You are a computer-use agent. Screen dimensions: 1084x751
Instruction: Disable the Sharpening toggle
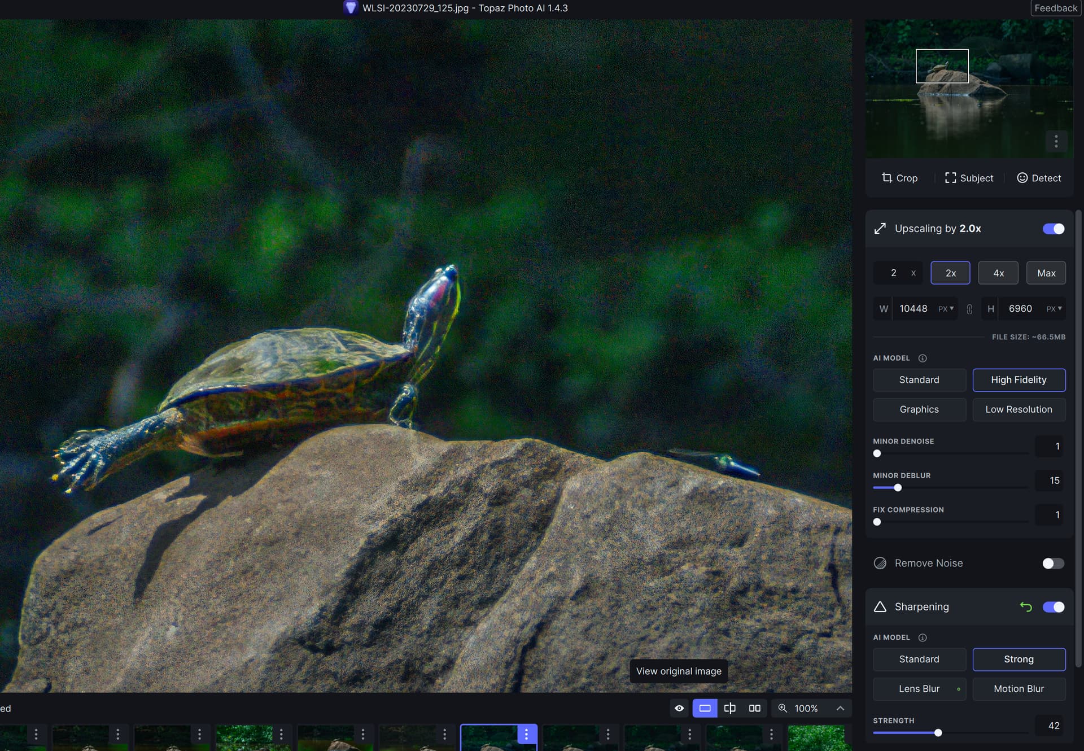[1053, 607]
